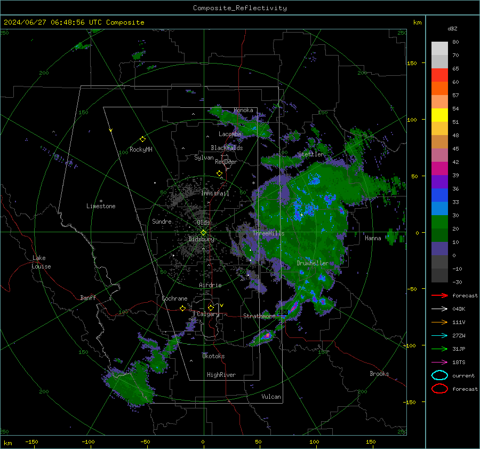Image resolution: width=480 pixels, height=449 pixels.
Task: Click the Brooks town label
Action: click(379, 374)
